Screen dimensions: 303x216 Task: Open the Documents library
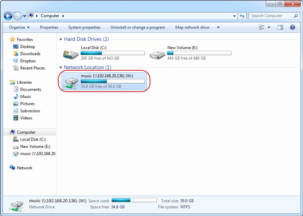(31, 89)
